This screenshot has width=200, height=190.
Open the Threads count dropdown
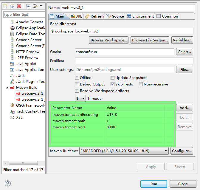80,98
